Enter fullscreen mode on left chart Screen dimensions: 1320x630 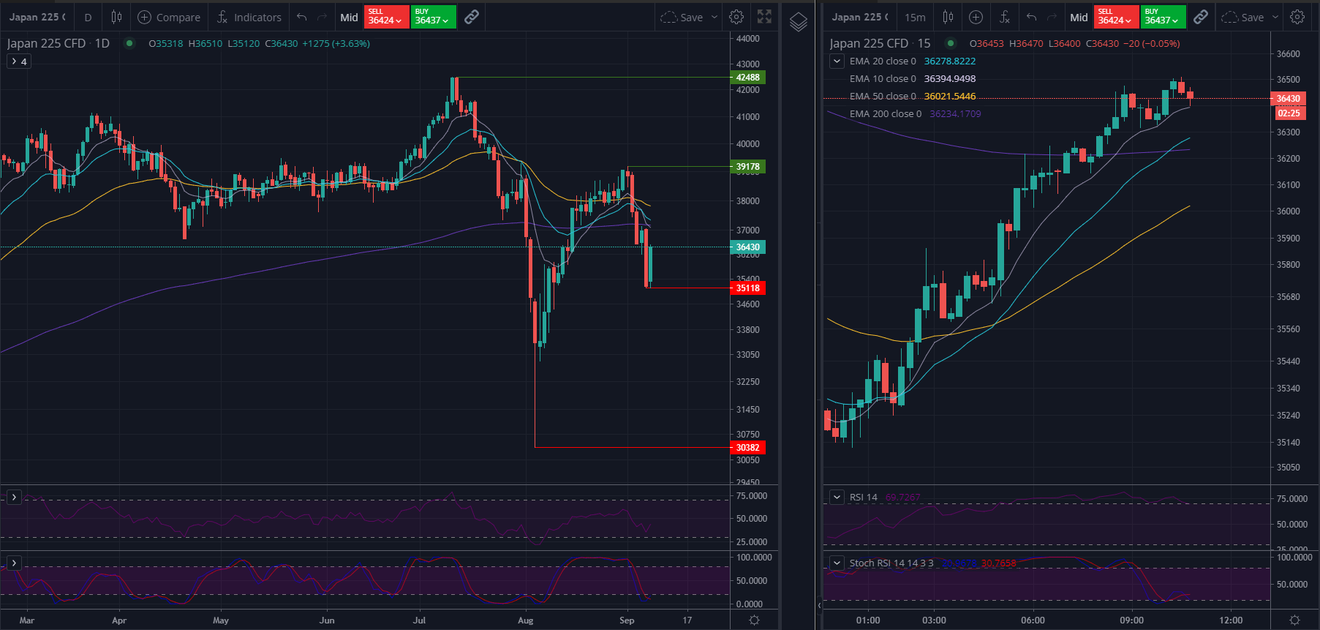tap(764, 17)
